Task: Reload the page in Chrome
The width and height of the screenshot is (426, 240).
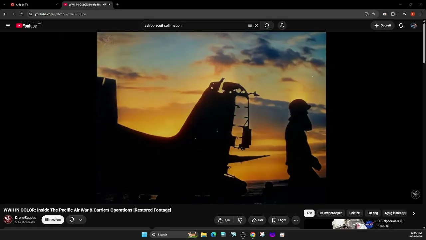Action: click(x=21, y=14)
